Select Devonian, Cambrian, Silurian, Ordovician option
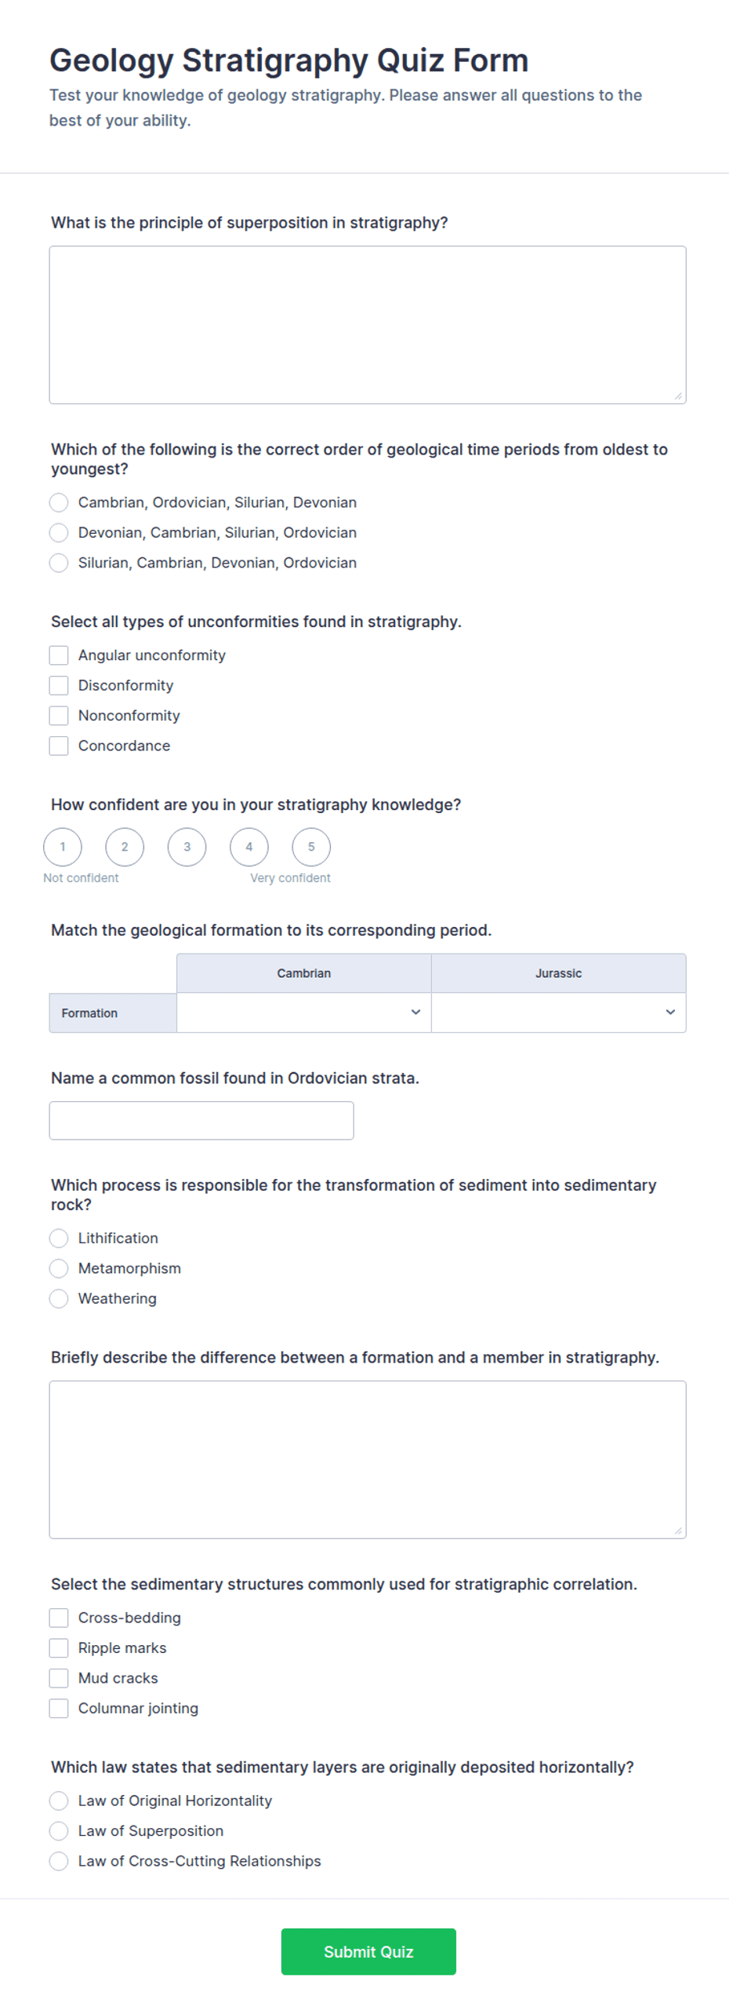This screenshot has height=2014, width=729. pos(59,532)
